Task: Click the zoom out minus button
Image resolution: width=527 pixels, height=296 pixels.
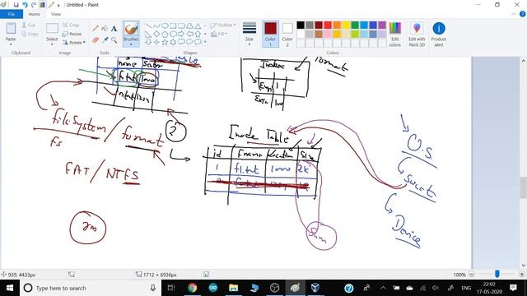Action: (x=472, y=274)
